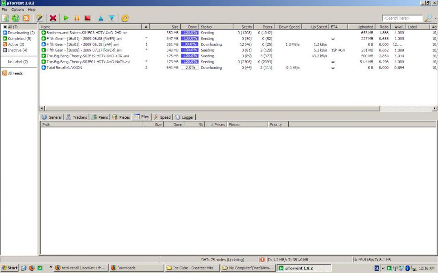Click the magnifier search icon

tap(428, 18)
